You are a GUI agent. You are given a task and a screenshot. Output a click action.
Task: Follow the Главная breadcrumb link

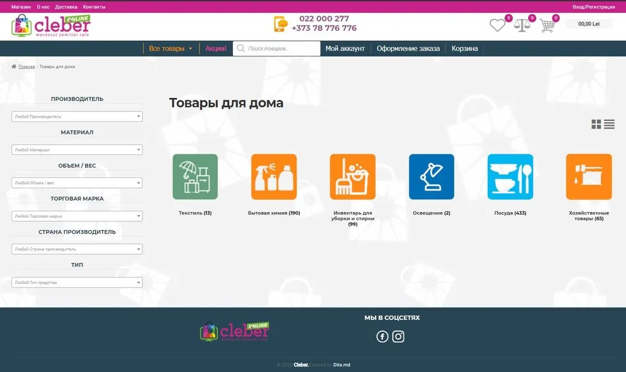pos(27,67)
